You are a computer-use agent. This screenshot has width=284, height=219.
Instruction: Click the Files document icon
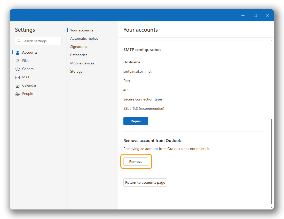click(x=18, y=61)
